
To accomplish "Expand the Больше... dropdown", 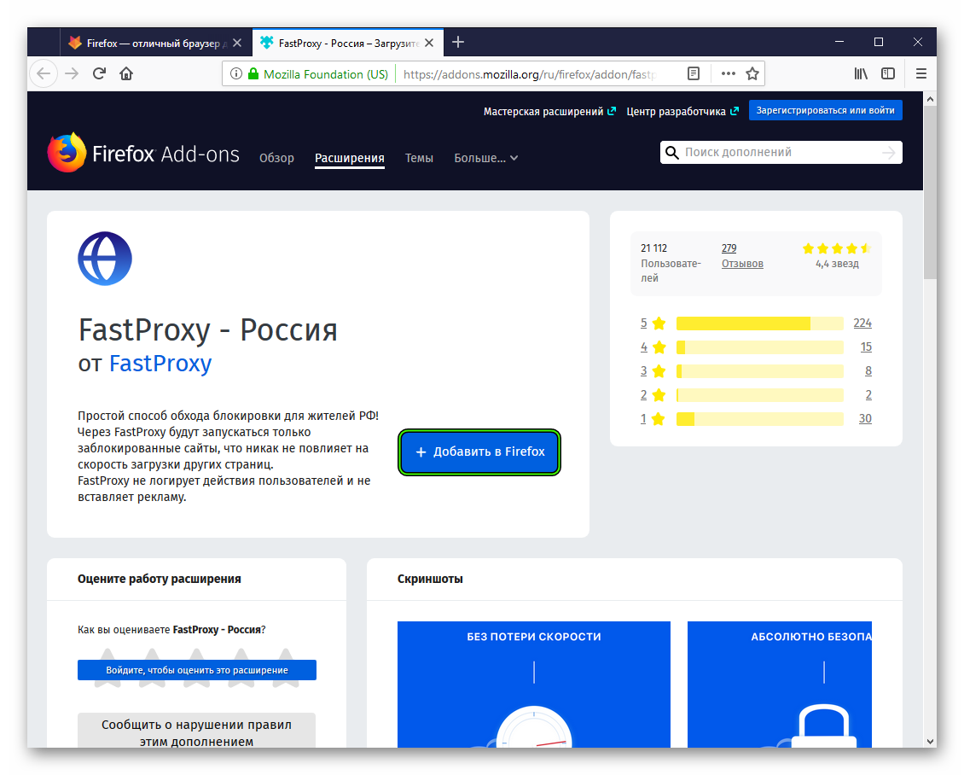I will coord(486,158).
